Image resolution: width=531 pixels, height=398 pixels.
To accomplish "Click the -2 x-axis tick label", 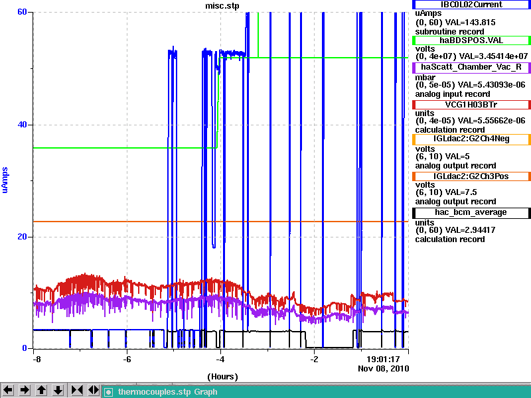I will tap(314, 359).
